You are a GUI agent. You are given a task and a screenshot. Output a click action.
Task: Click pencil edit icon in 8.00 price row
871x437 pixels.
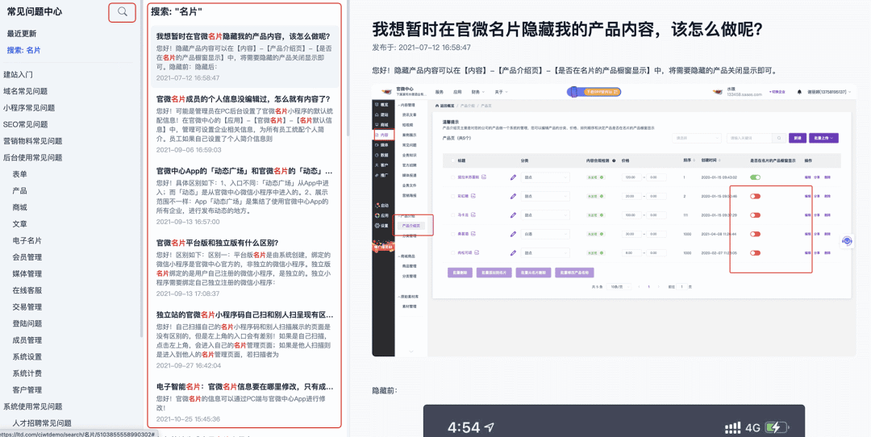point(513,252)
